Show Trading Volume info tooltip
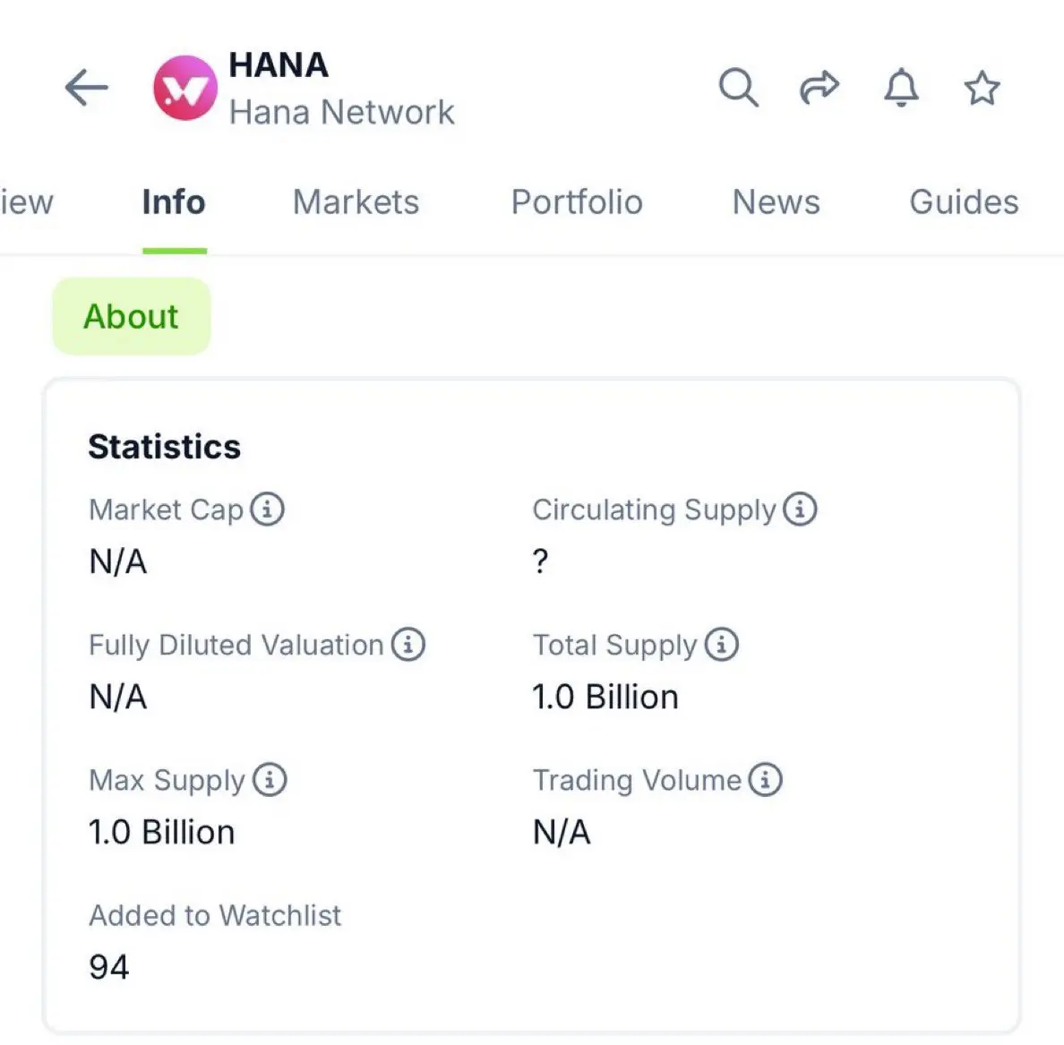1064x1045 pixels. click(x=766, y=780)
